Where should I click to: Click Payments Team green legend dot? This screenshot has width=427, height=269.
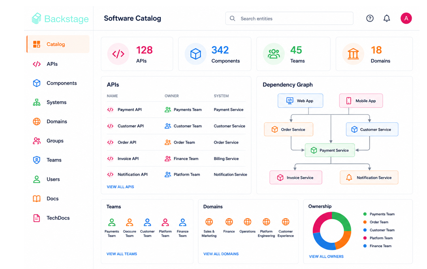point(365,214)
